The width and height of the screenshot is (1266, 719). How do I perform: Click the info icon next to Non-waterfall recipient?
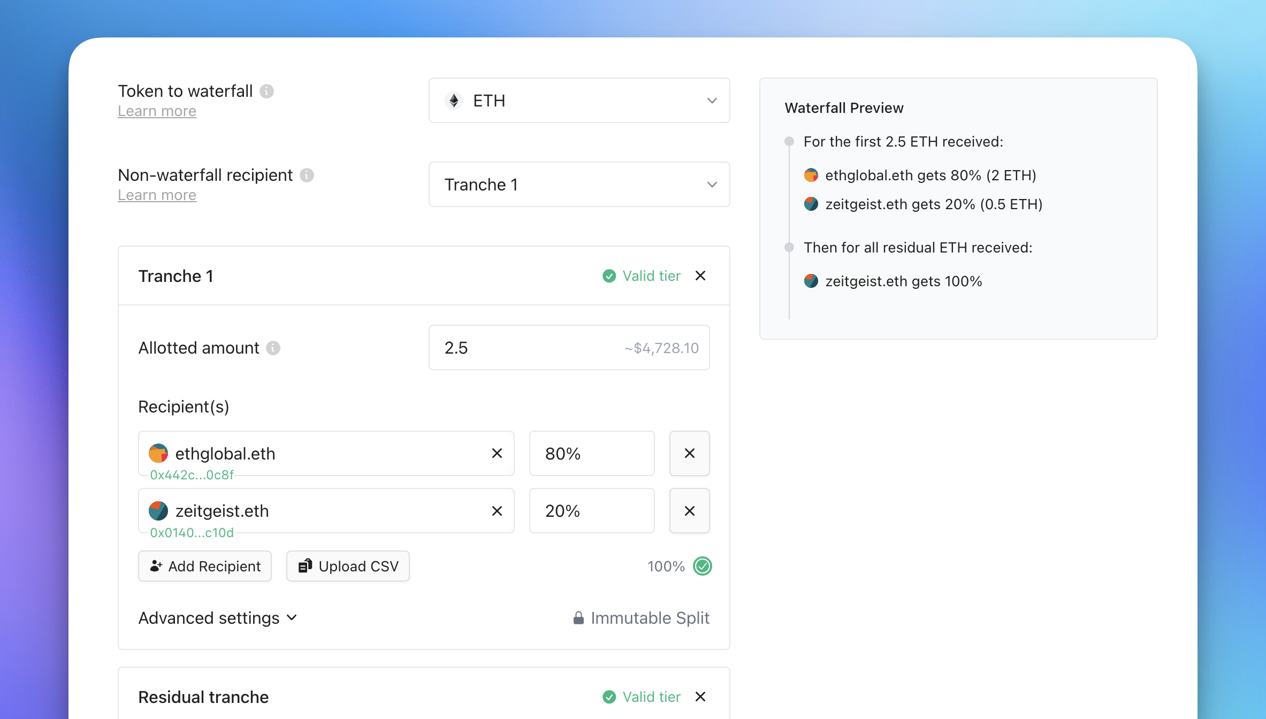[307, 175]
